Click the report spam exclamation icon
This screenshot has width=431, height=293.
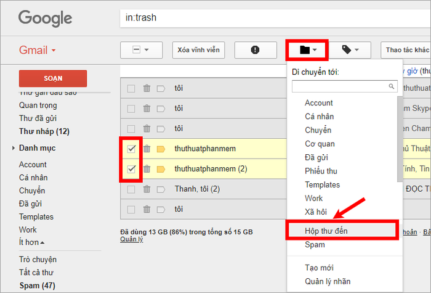(x=256, y=50)
